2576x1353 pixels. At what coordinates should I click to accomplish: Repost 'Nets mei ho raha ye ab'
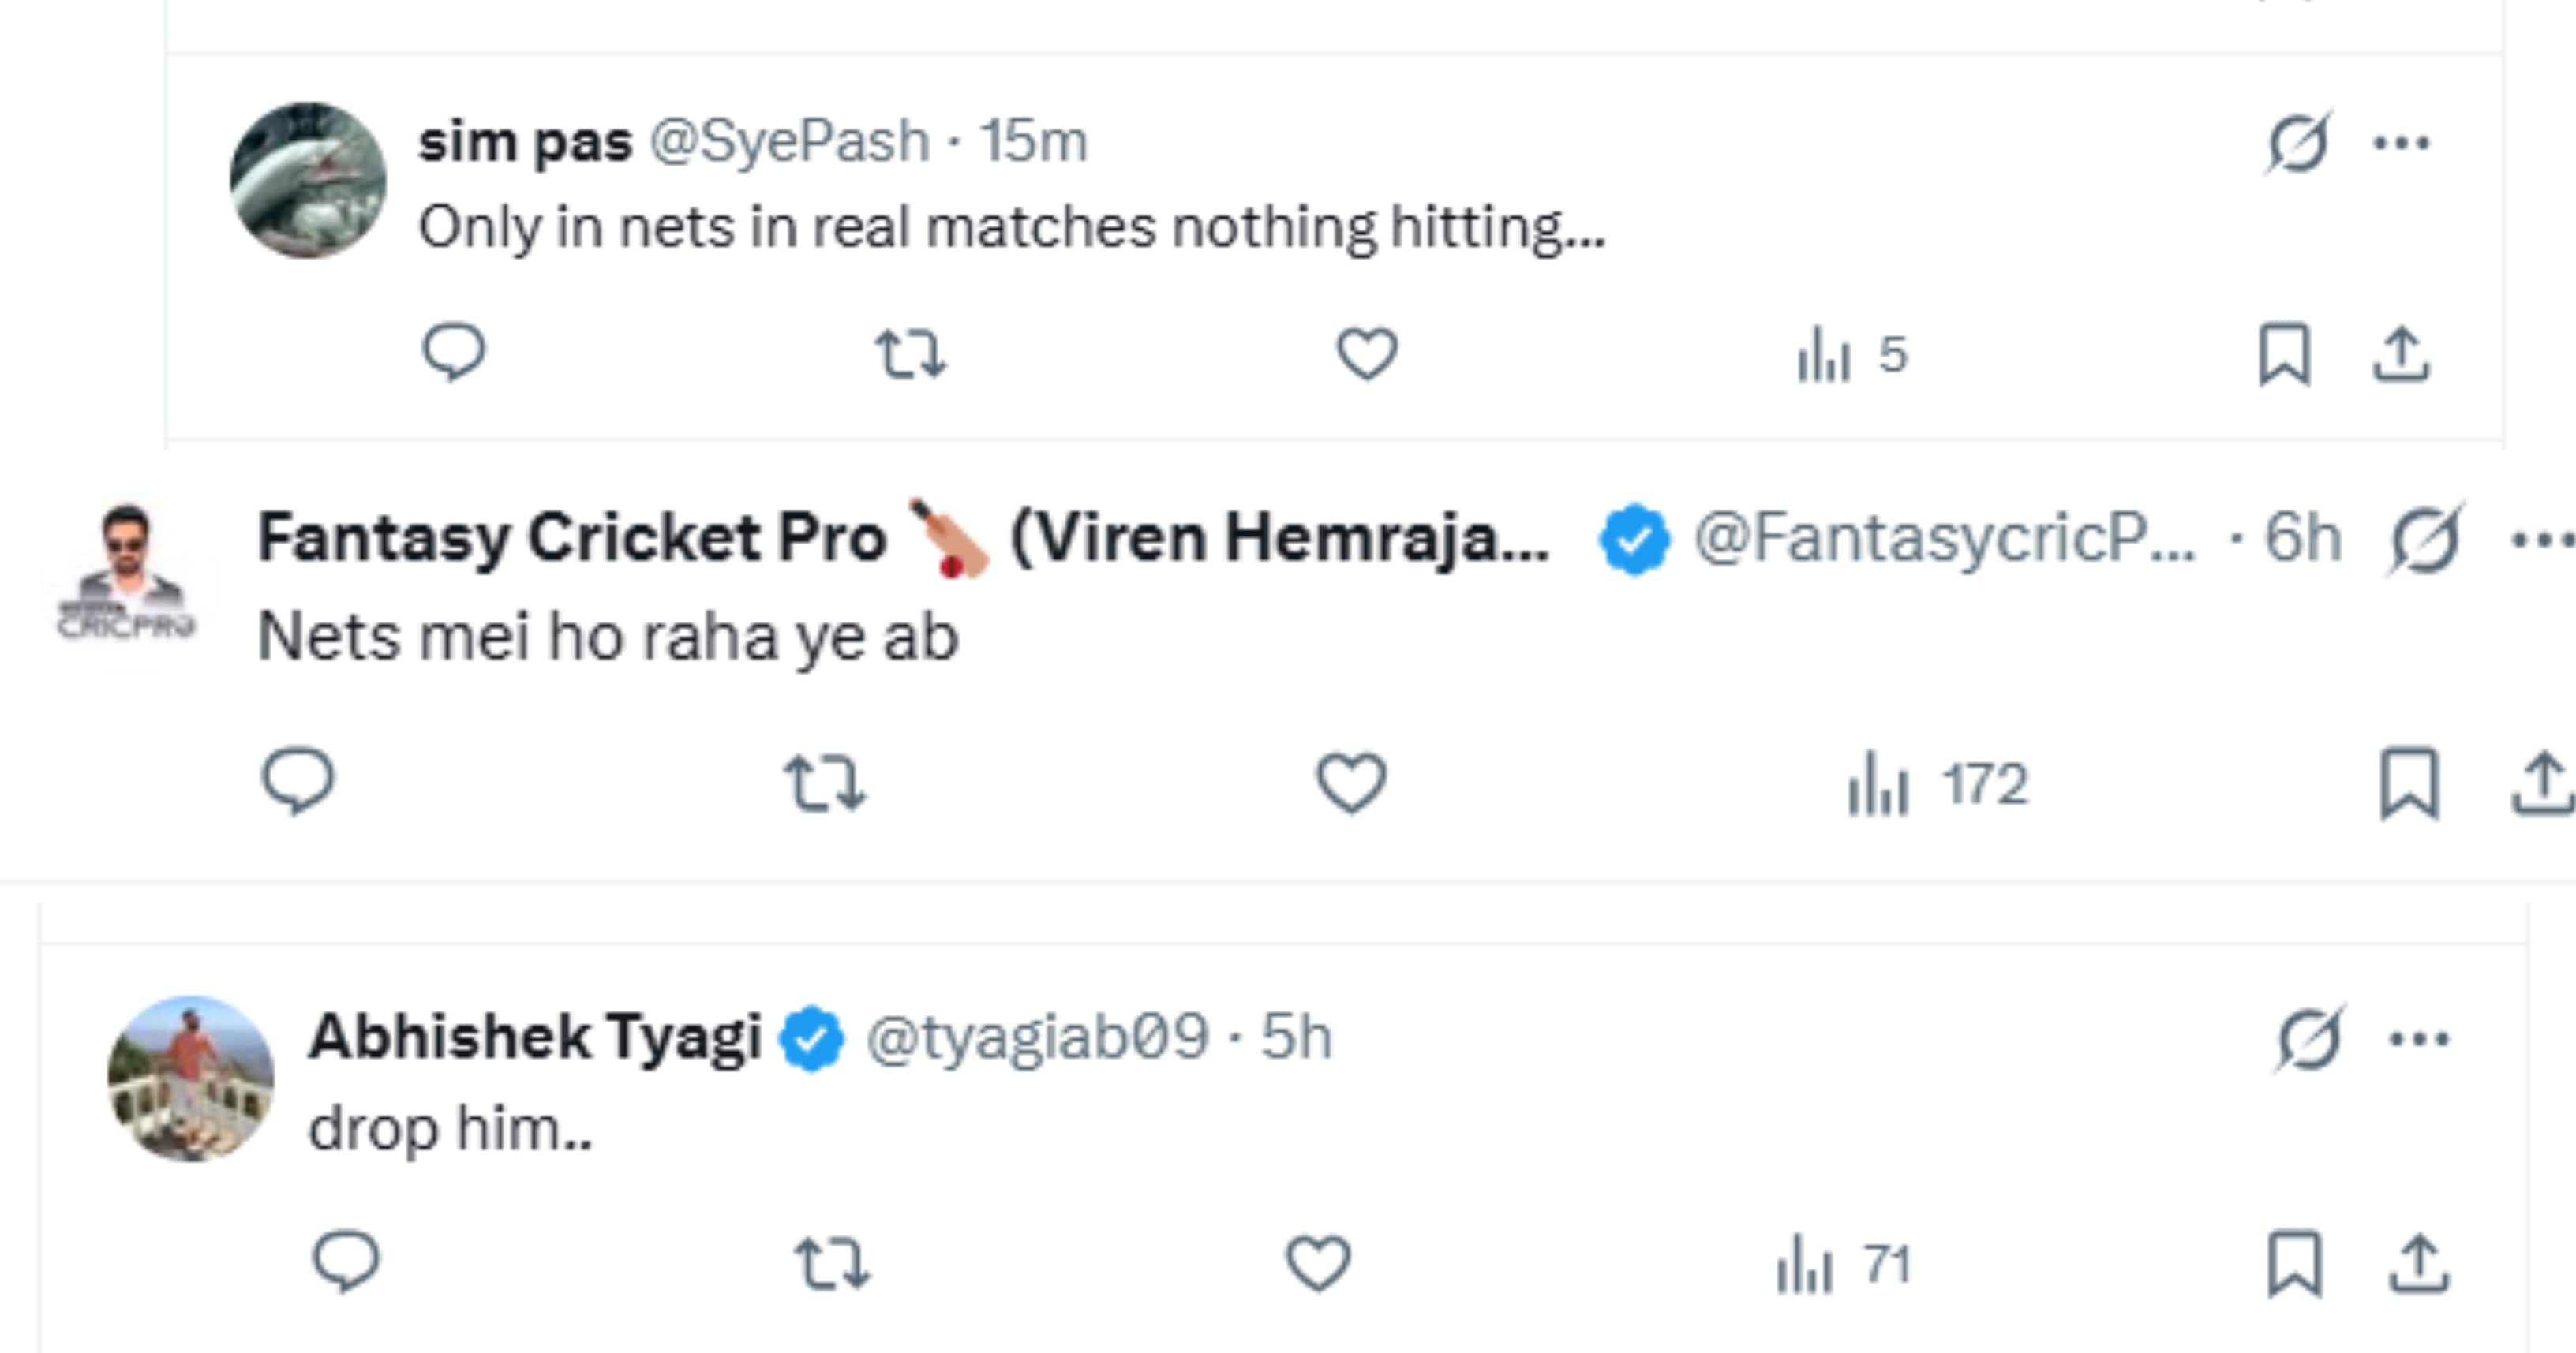coord(825,783)
